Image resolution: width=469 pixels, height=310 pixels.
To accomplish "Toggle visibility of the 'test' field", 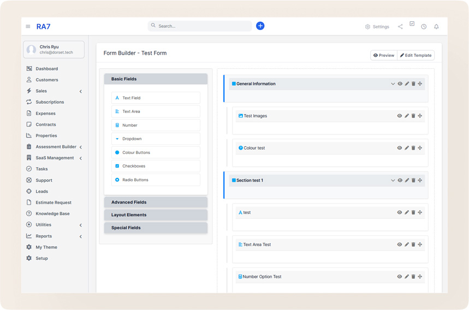I will [400, 212].
